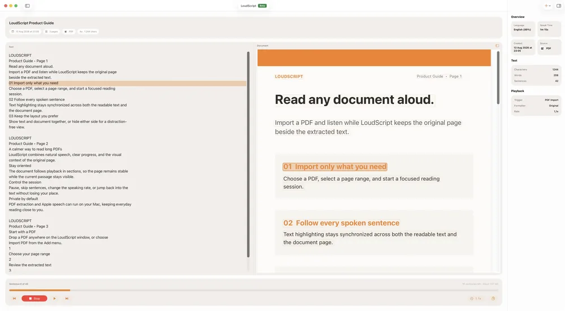Click the Beta badge in title bar
This screenshot has width=565, height=311.
[x=262, y=6]
